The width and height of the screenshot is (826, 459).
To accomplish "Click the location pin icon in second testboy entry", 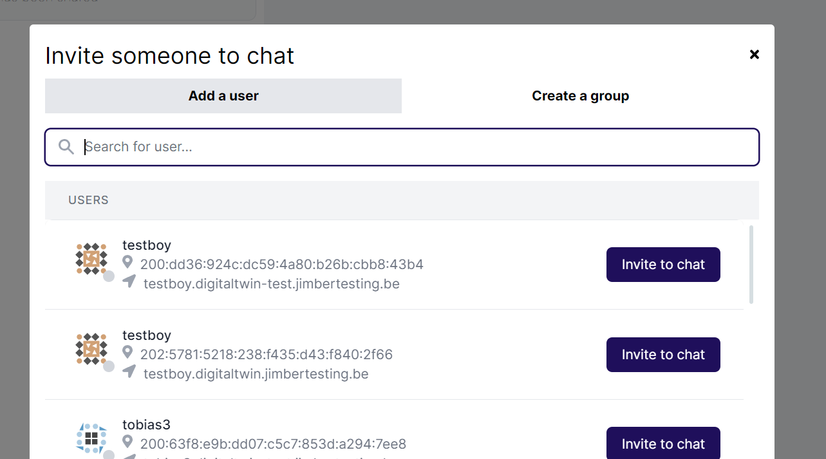I will click(x=127, y=352).
